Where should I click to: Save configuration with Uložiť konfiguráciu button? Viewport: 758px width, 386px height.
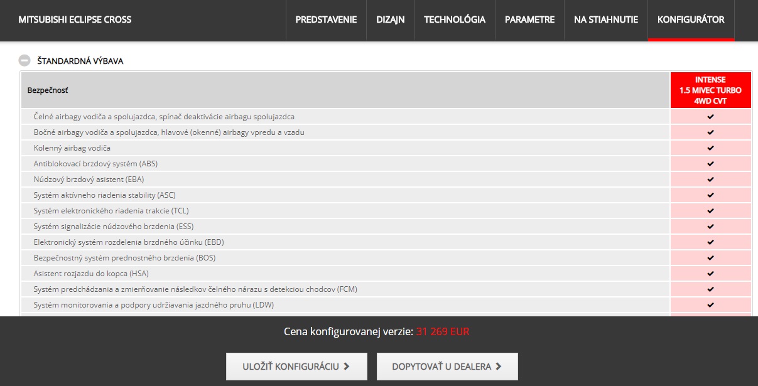point(296,367)
